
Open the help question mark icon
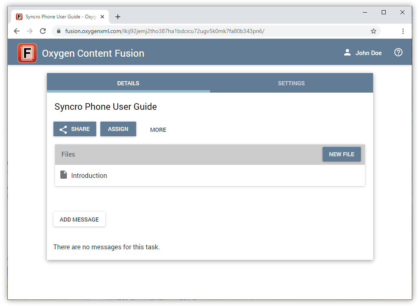(x=398, y=53)
